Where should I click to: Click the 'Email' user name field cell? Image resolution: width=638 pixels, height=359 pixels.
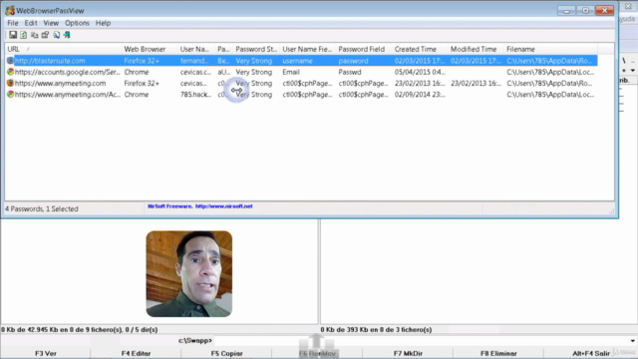point(291,72)
